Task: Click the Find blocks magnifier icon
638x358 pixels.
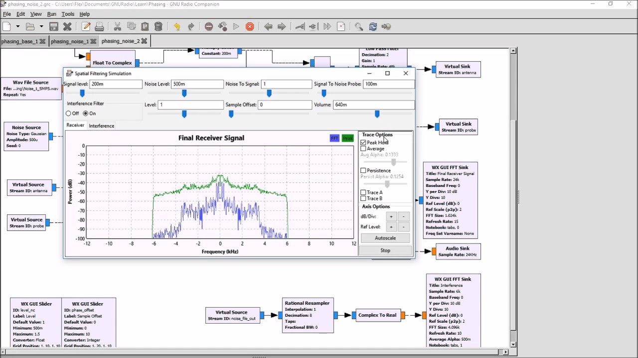Action: (x=359, y=26)
